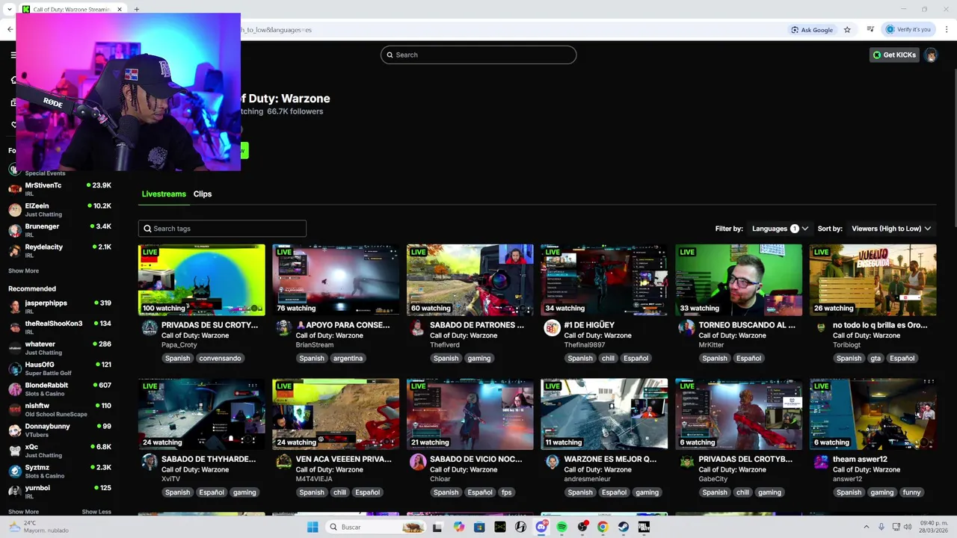Close the Call of Duty: Warzone tab
This screenshot has height=538, width=957.
point(120,10)
